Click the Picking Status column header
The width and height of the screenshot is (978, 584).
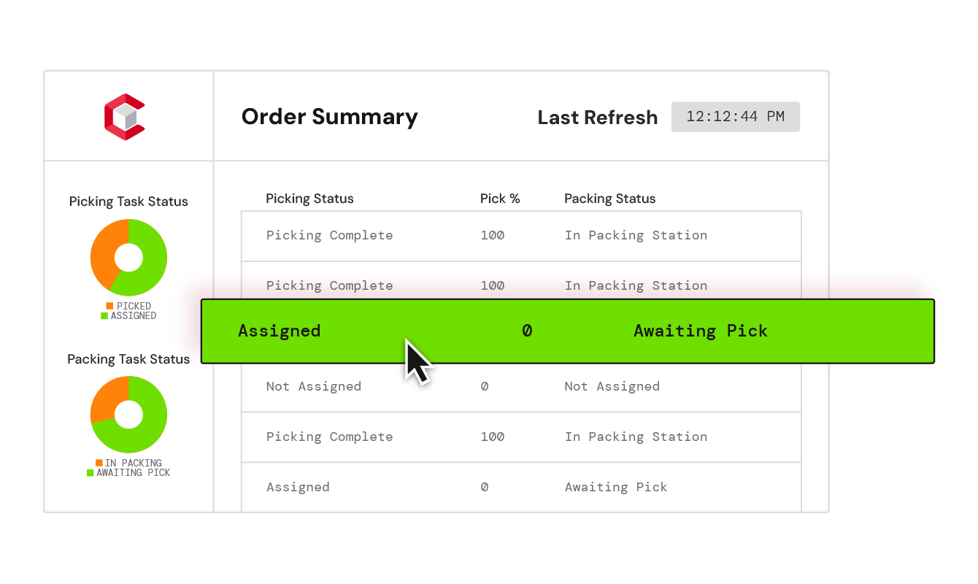point(309,199)
